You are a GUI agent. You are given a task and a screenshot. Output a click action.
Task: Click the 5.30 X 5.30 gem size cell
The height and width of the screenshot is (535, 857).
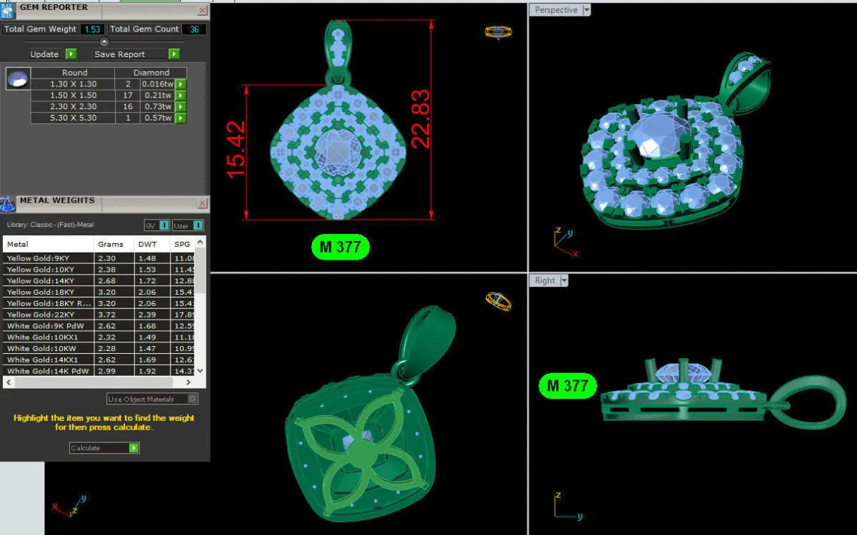click(x=73, y=118)
